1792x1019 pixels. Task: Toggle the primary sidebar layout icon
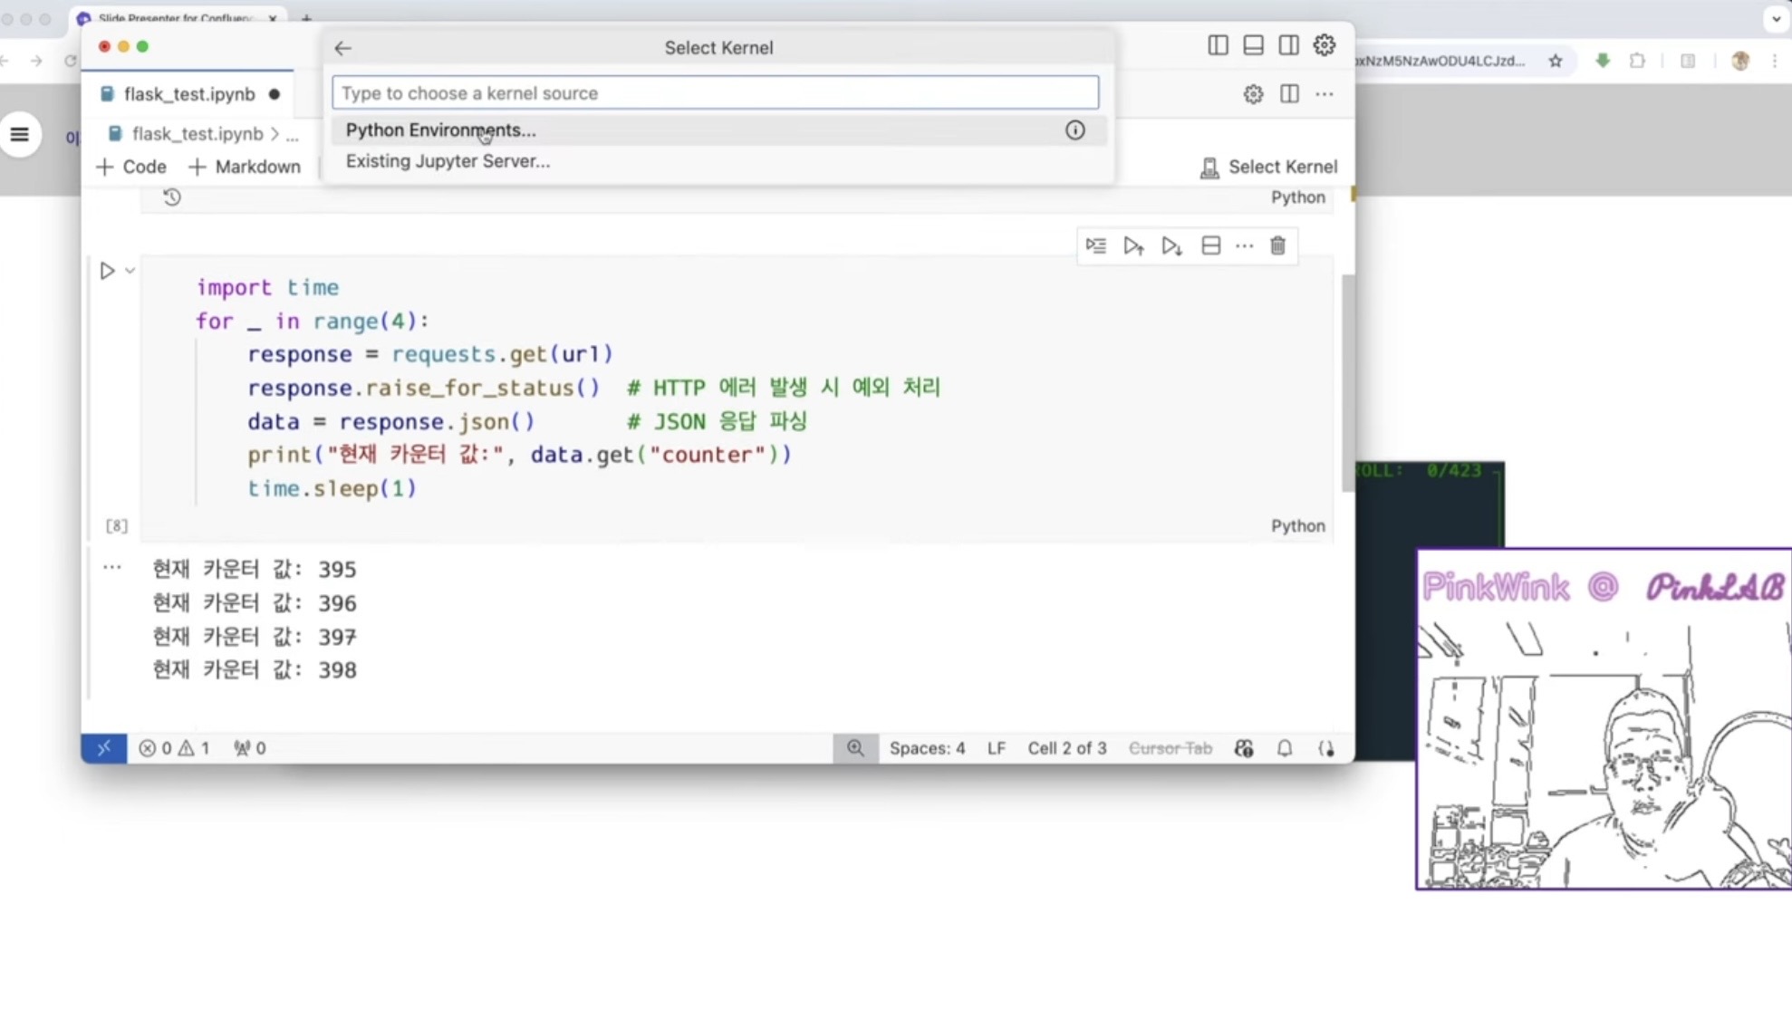(x=1218, y=45)
